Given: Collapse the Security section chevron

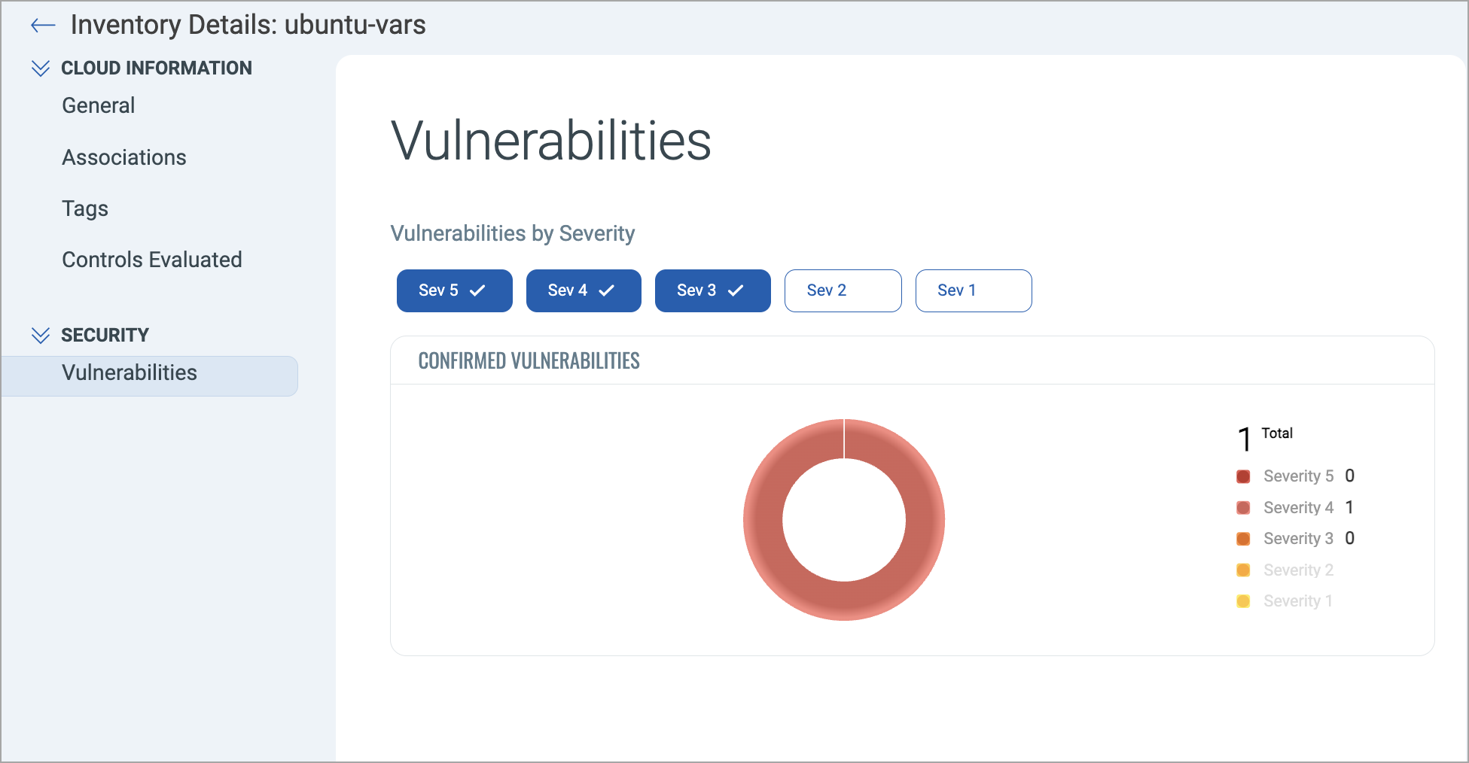Looking at the screenshot, I should (x=41, y=335).
